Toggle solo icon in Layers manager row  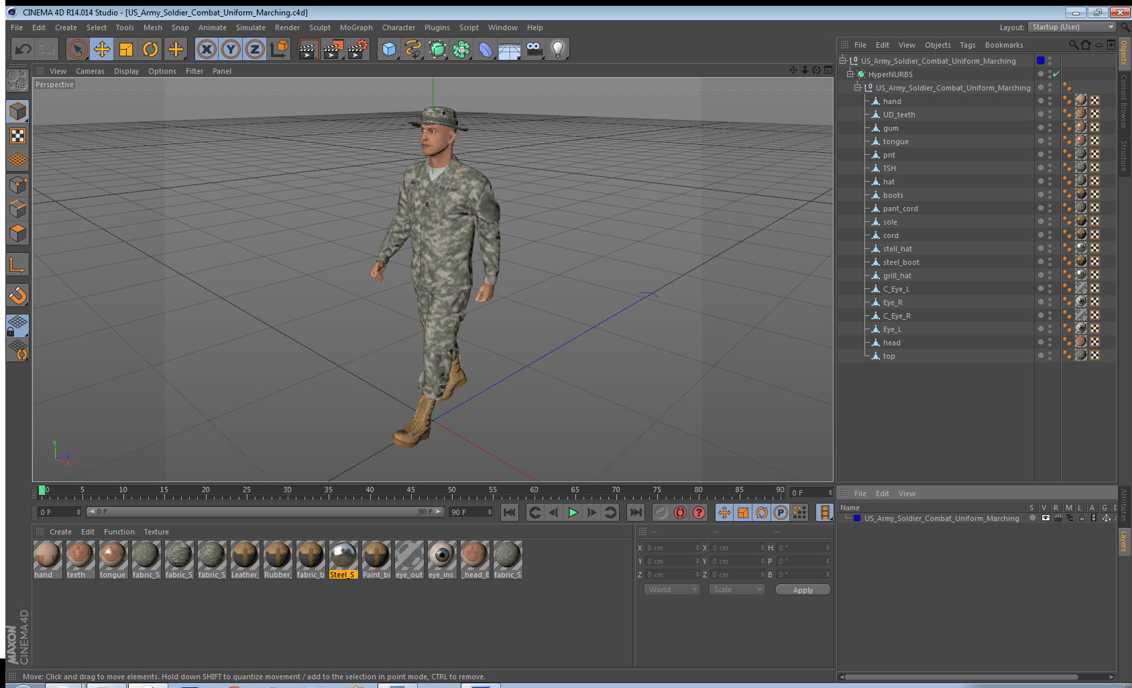(x=1032, y=518)
